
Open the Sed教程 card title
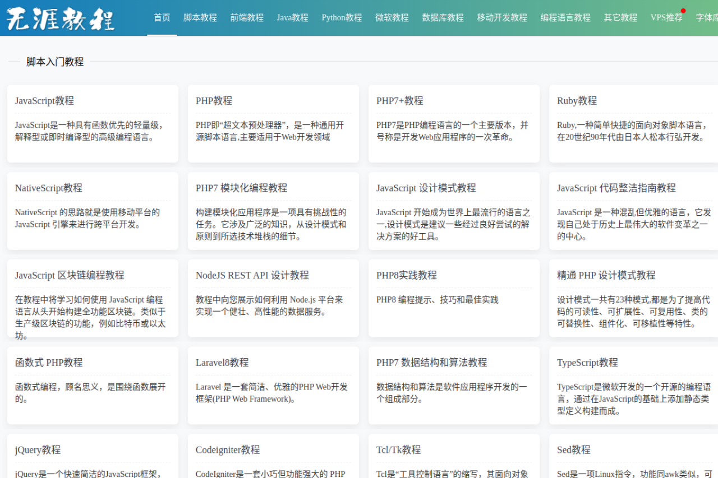(x=574, y=450)
